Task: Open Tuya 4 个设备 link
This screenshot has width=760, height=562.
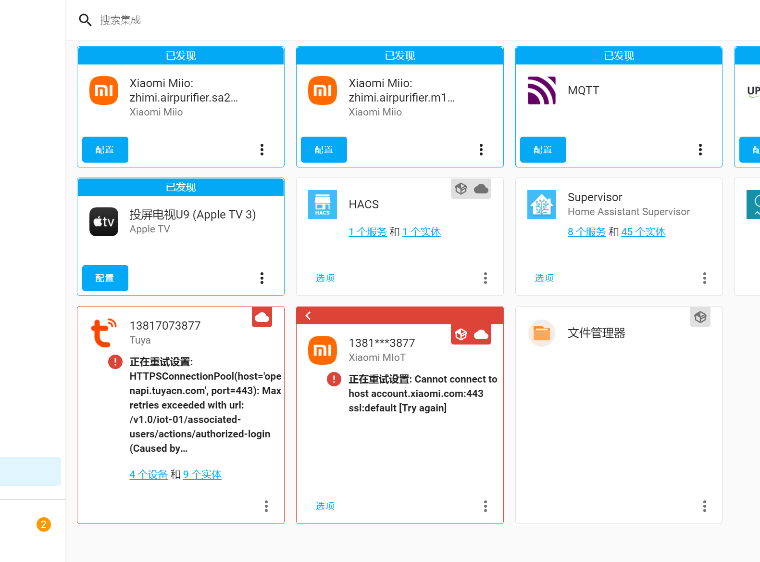Action: [x=149, y=474]
